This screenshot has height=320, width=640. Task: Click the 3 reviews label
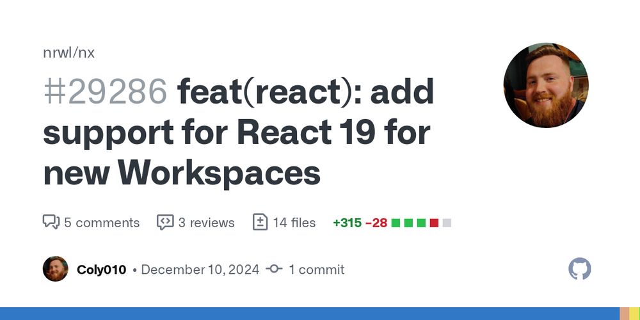(206, 223)
